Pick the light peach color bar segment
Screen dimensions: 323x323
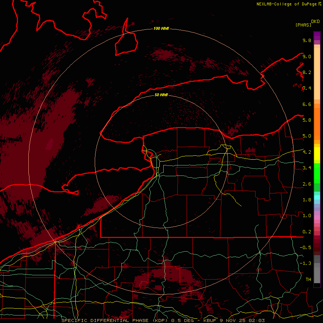click(317, 74)
